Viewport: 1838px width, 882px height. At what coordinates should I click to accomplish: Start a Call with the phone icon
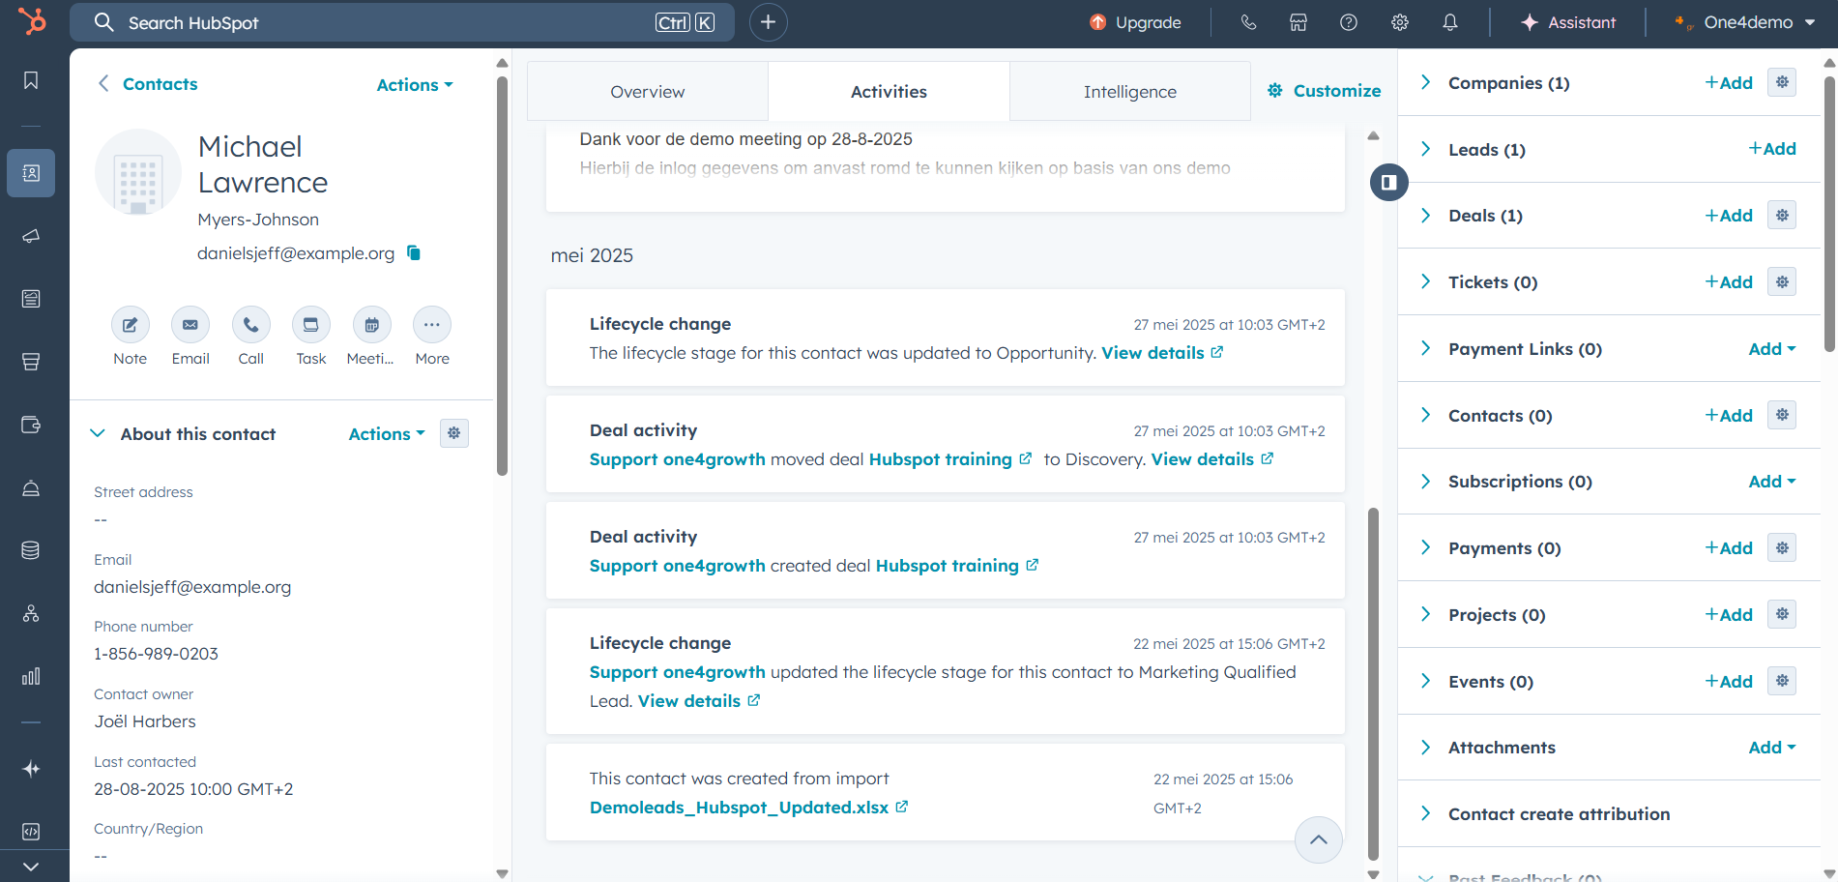click(x=250, y=325)
